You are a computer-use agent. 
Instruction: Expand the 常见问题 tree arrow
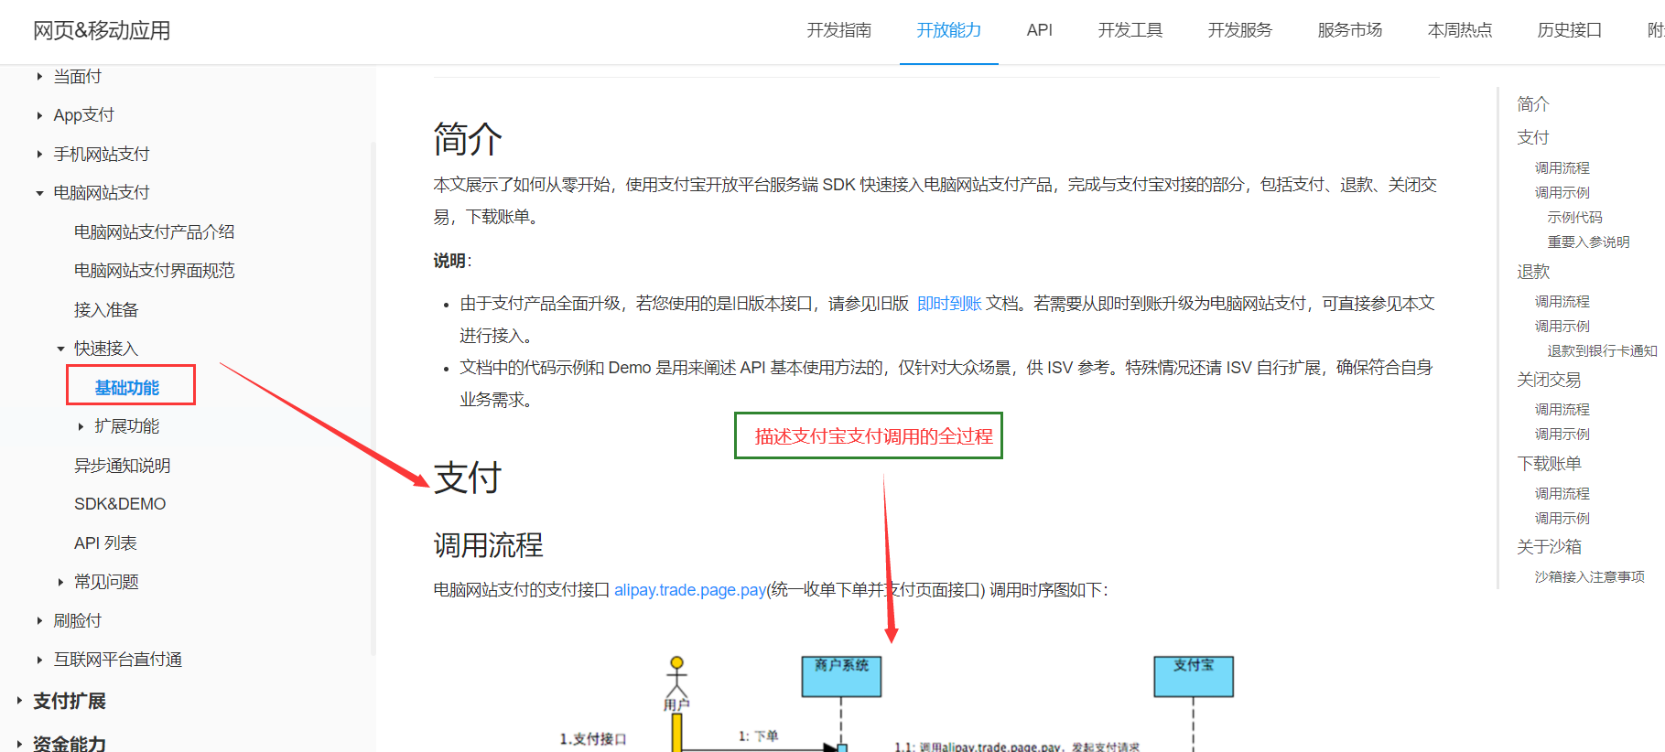point(60,582)
